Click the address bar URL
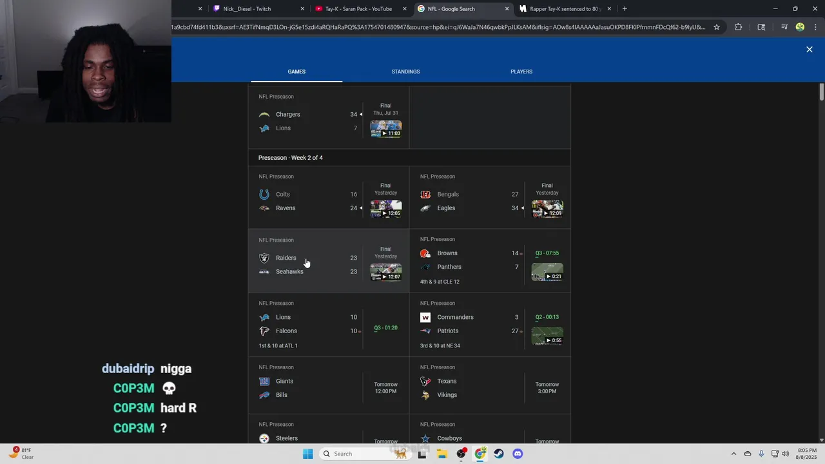The width and height of the screenshot is (825, 464). 438,27
